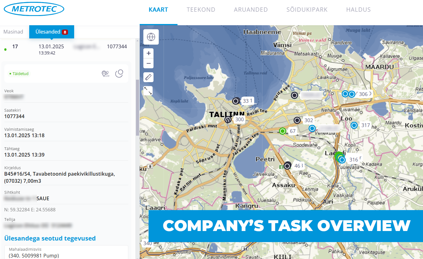Zoom in the map with plus button
The image size is (423, 259).
pos(149,53)
